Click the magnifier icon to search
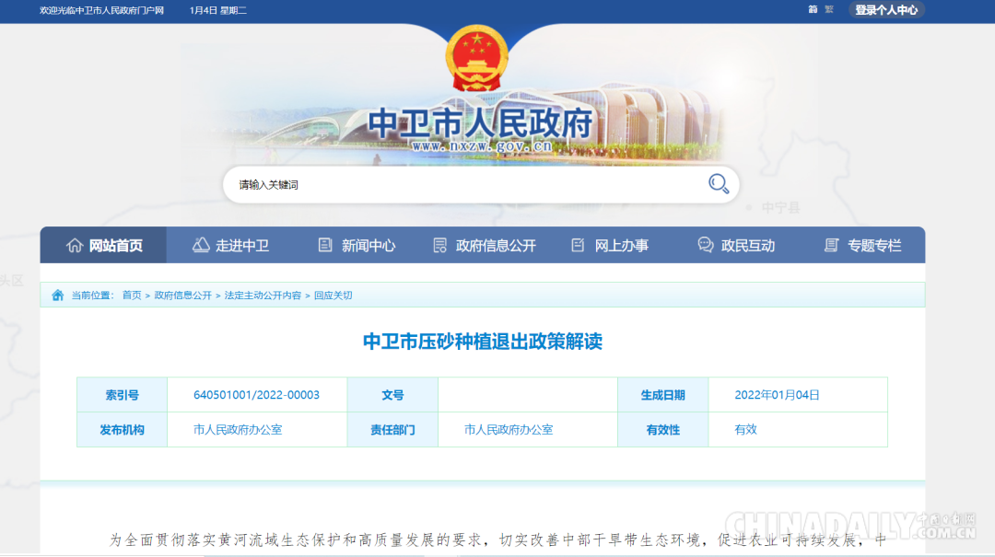Image resolution: width=995 pixels, height=557 pixels. [x=718, y=183]
